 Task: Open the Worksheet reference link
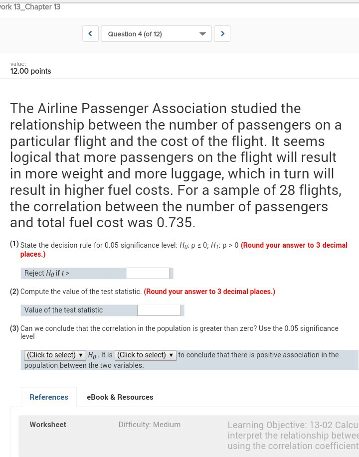click(x=48, y=425)
